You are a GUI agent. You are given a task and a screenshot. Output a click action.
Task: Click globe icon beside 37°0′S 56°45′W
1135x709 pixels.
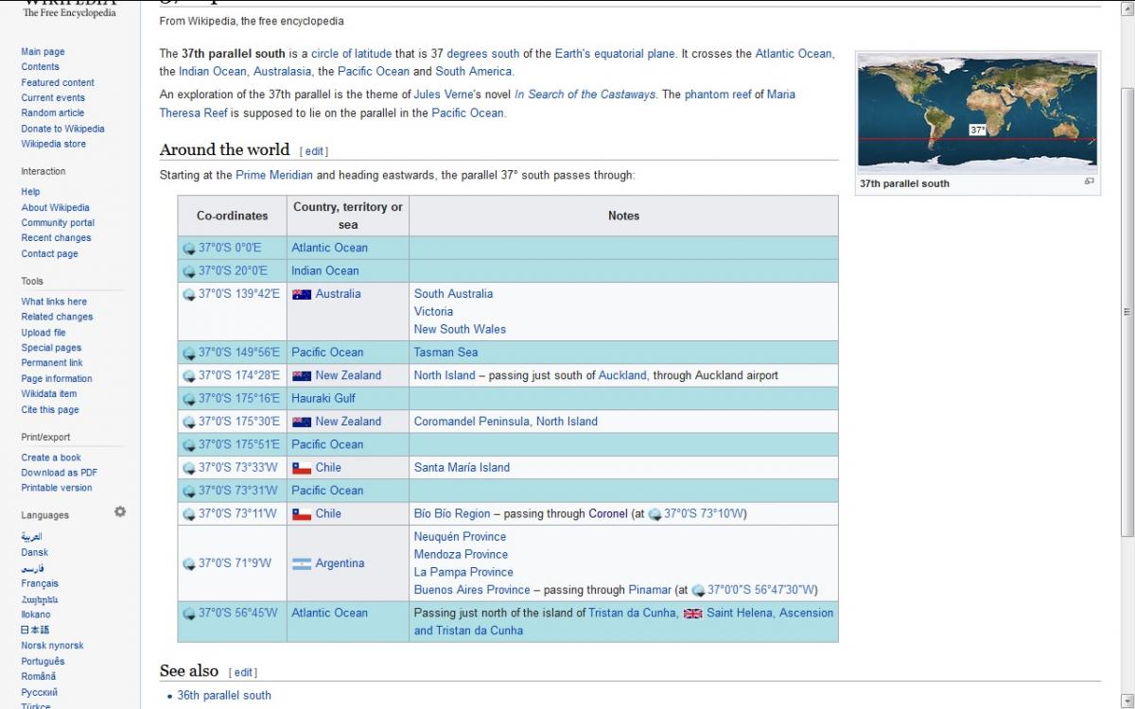[x=189, y=614]
